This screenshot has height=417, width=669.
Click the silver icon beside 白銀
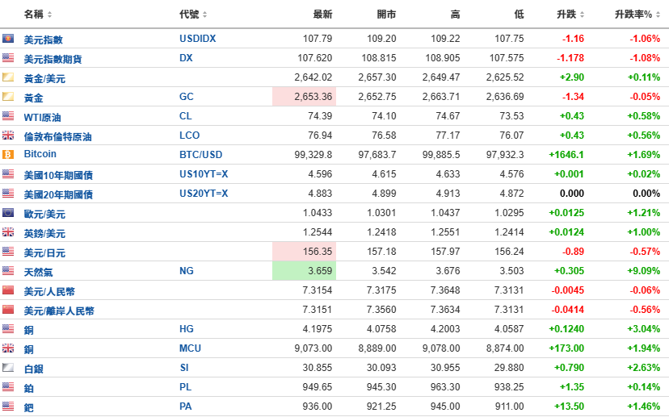(x=8, y=368)
